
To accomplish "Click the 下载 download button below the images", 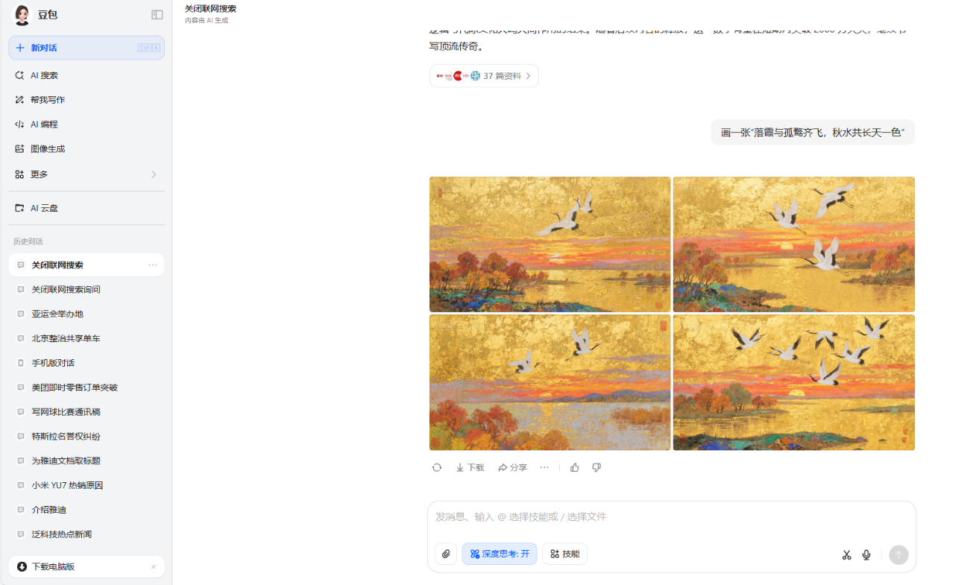I will (470, 467).
